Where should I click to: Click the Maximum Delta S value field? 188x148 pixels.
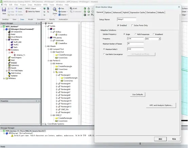click(135, 49)
